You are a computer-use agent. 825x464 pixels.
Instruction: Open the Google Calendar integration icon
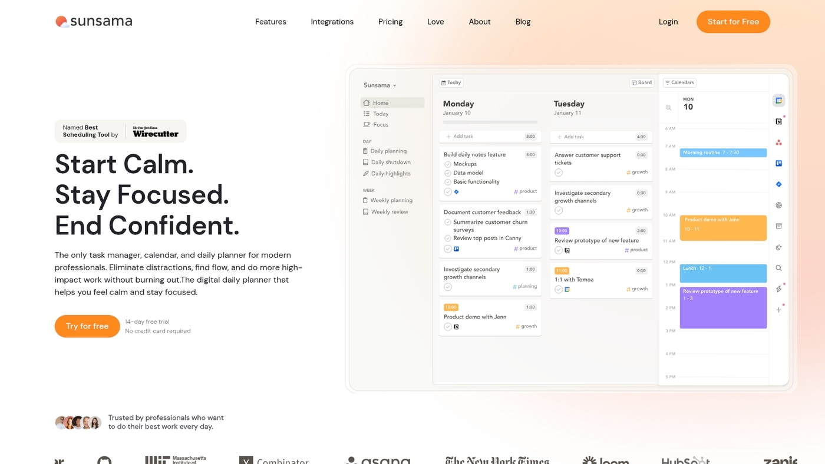[x=779, y=100]
